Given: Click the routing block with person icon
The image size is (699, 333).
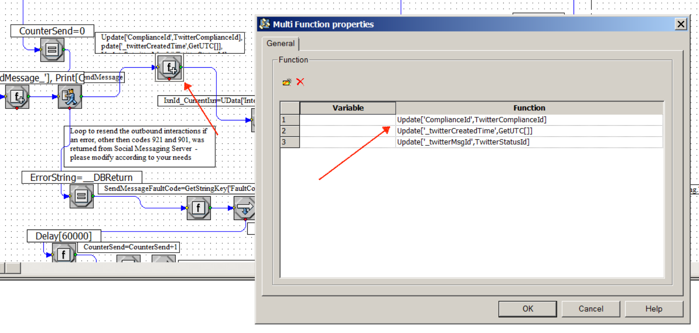Looking at the screenshot, I should (x=70, y=97).
